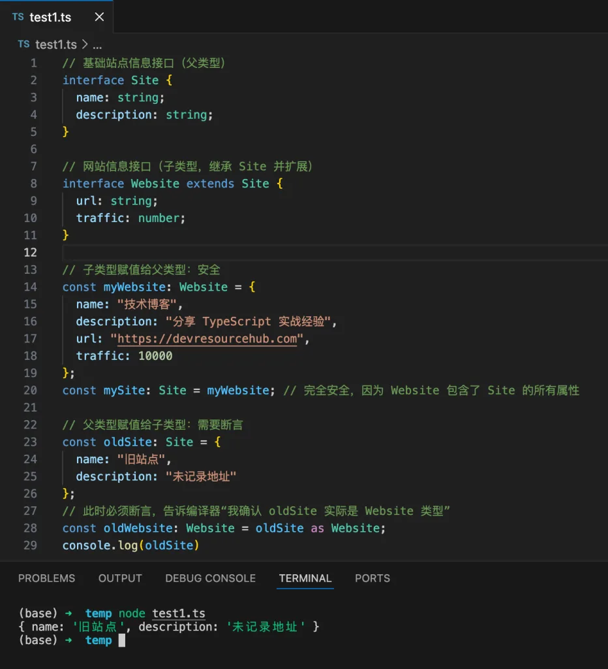
Task: Click the TS icon in the breadcrumb bar
Action: [23, 44]
